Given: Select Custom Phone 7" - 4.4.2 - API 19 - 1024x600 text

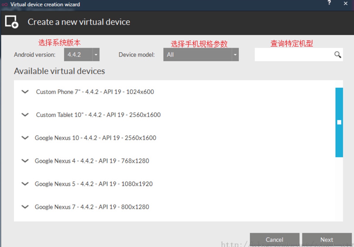Looking at the screenshot, I should pos(95,92).
